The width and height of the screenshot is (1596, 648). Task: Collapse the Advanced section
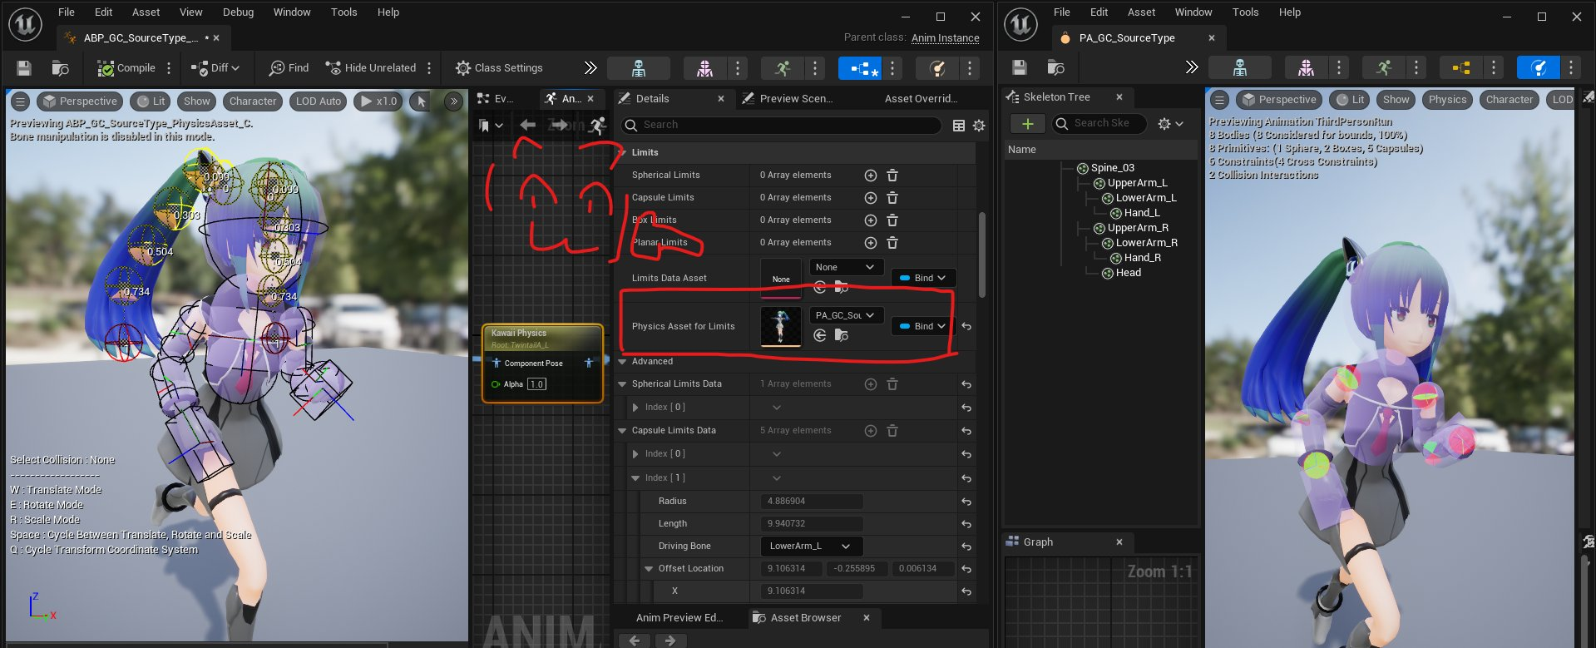pos(623,362)
